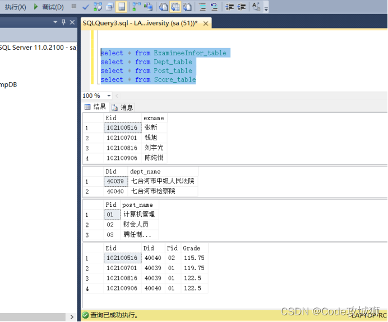The height and width of the screenshot is (322, 388).
Task: Select cell 计算机管理
Action: pos(139,215)
